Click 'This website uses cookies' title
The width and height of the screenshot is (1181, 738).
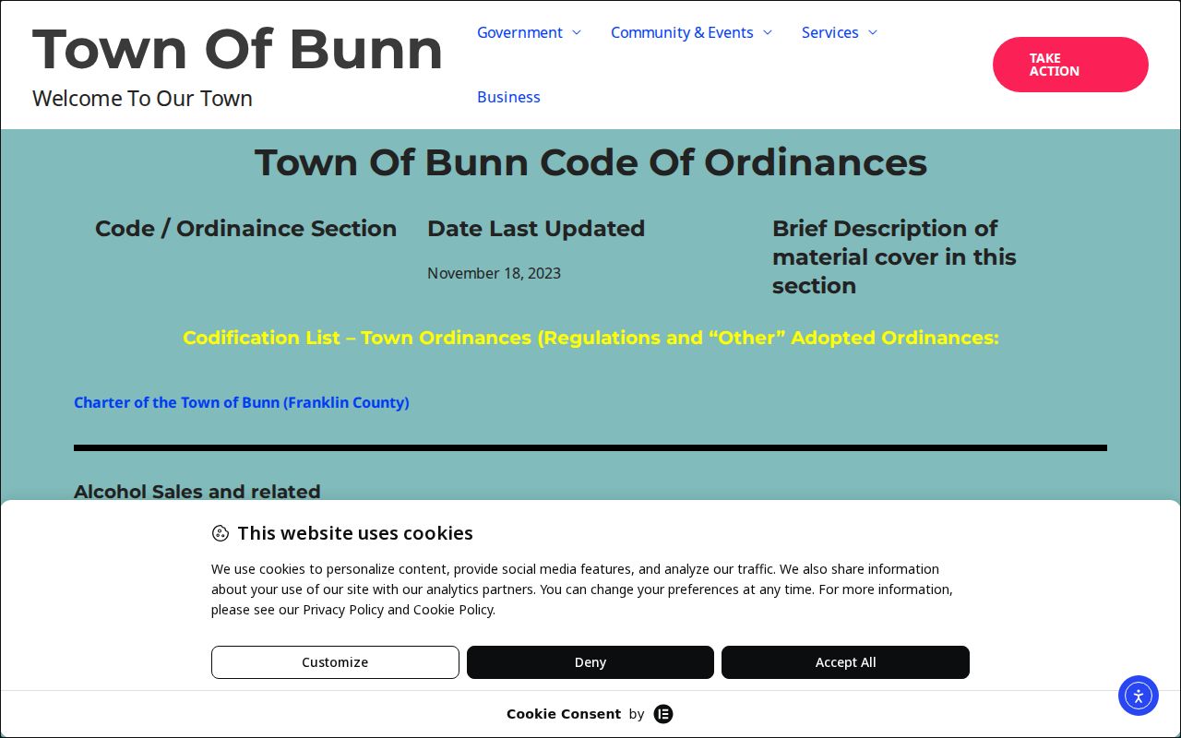[355, 533]
